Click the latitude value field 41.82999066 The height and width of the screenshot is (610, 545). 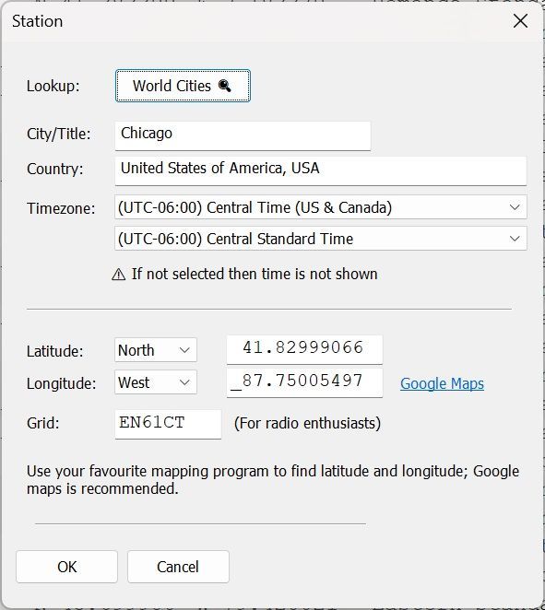click(304, 349)
